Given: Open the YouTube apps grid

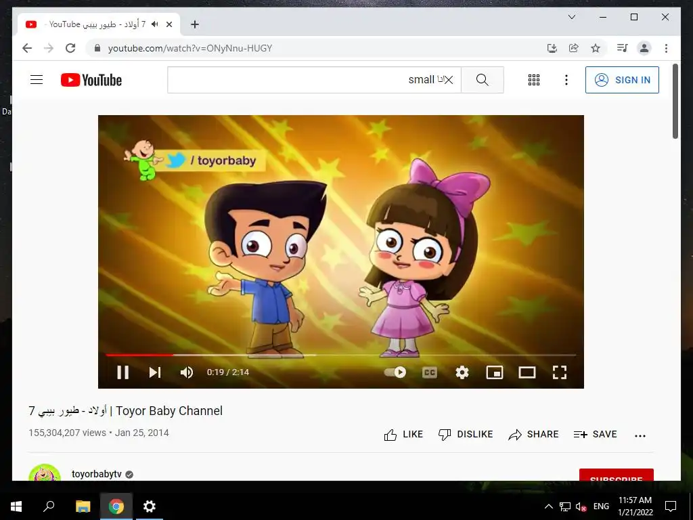Looking at the screenshot, I should (x=534, y=80).
